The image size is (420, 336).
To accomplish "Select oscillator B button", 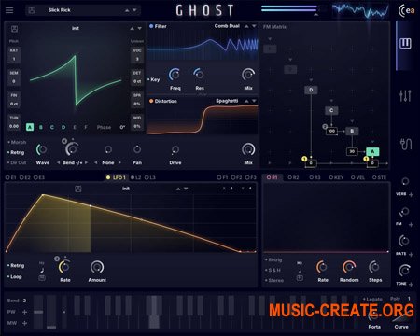I will tap(41, 127).
